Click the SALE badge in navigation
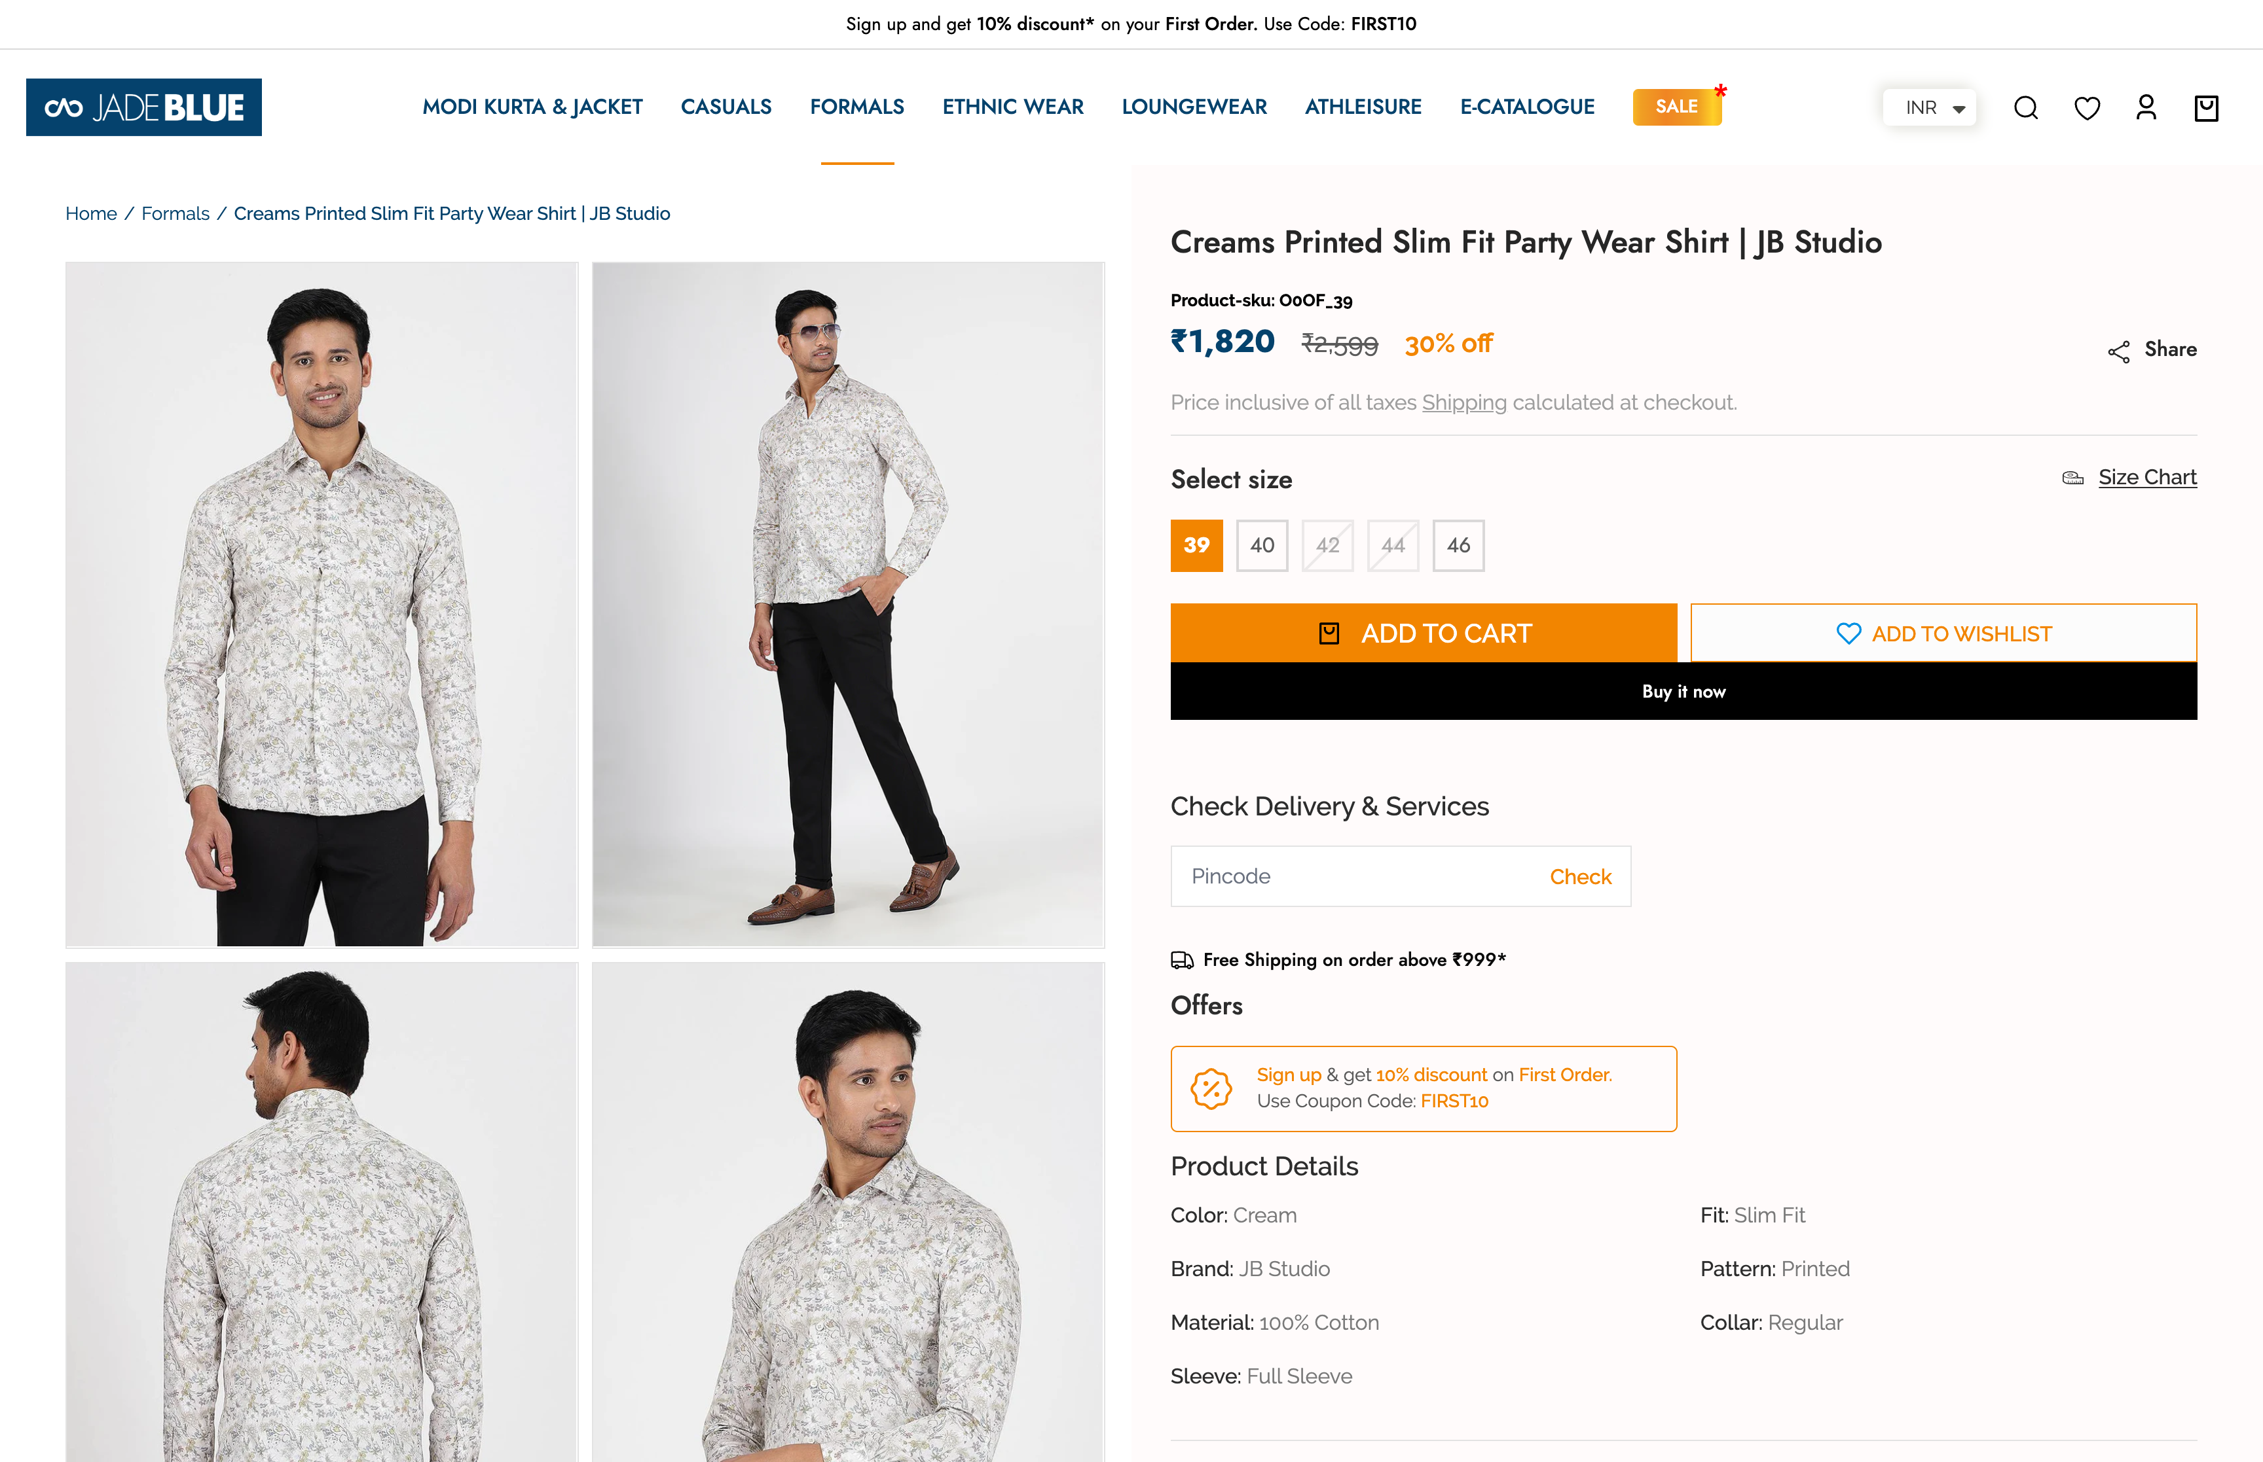The width and height of the screenshot is (2263, 1462). [x=1677, y=106]
